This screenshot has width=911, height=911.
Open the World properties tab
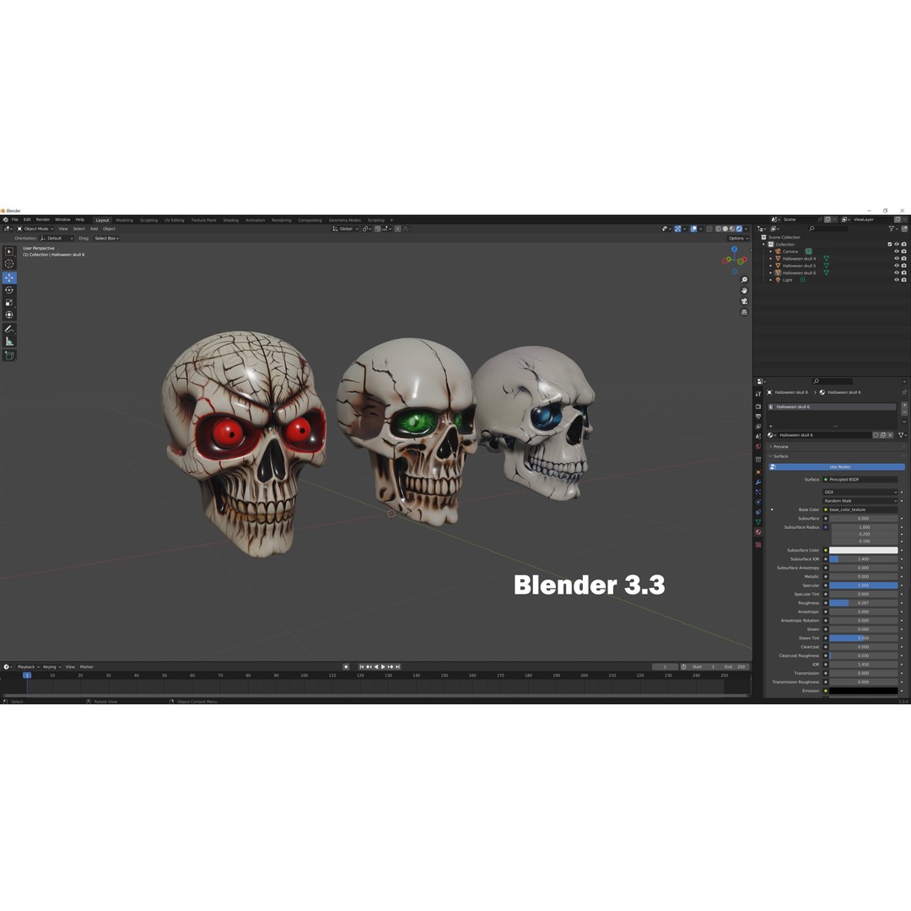pyautogui.click(x=758, y=447)
